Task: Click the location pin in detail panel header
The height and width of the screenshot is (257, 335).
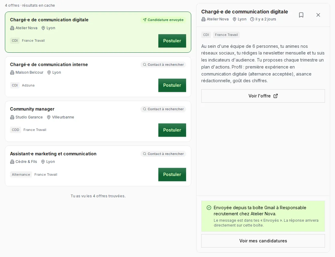Action: click(234, 19)
